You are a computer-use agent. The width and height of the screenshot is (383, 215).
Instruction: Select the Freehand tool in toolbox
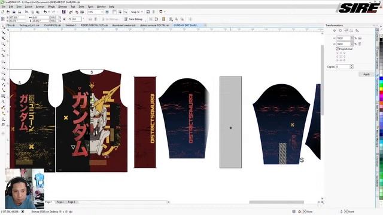pos(3,50)
